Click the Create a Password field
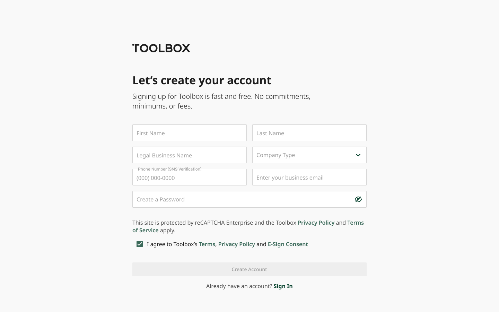This screenshot has width=499, height=312. (x=243, y=199)
